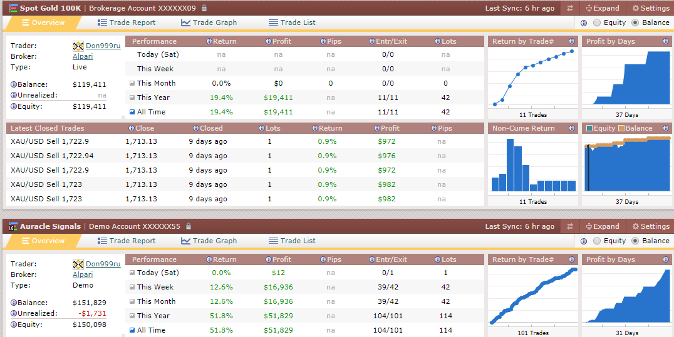Click the swap arrows icon in Spot Gold header
This screenshot has width=674, height=337.
tap(570, 8)
